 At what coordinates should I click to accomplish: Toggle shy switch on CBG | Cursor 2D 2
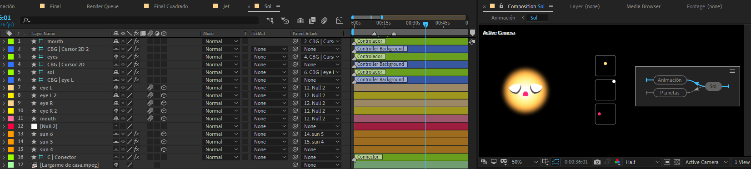[116, 49]
